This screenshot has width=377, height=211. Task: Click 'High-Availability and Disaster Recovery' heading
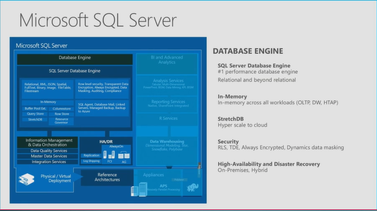tap(269, 164)
